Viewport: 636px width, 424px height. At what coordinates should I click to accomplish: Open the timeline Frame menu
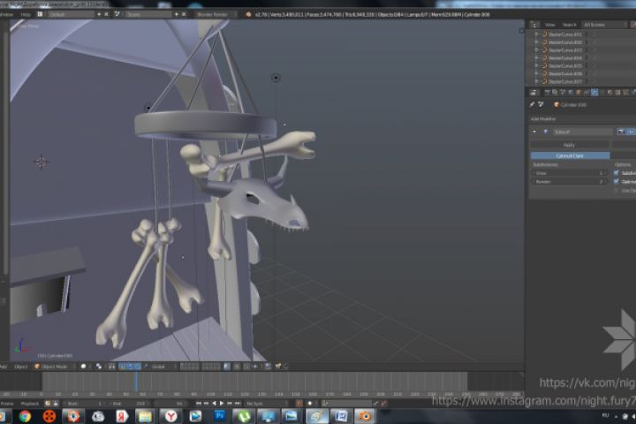point(7,404)
